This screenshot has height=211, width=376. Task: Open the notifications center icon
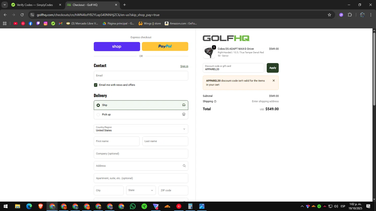pos(368,206)
